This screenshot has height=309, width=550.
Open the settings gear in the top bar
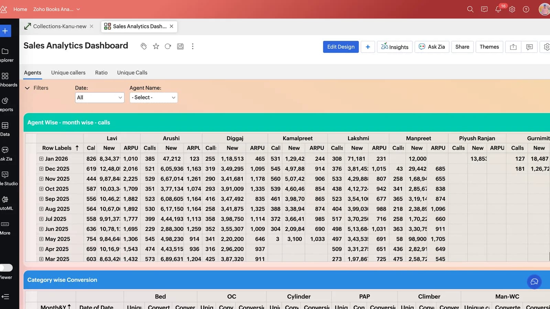pos(512,9)
